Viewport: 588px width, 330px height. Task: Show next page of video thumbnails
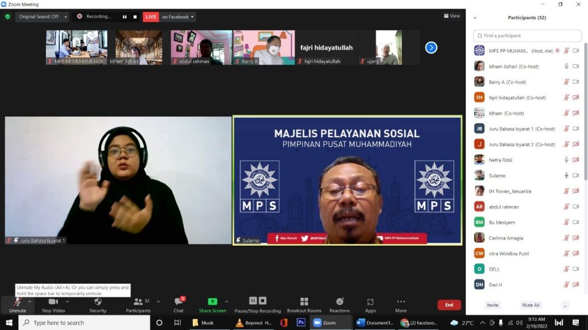coord(431,48)
